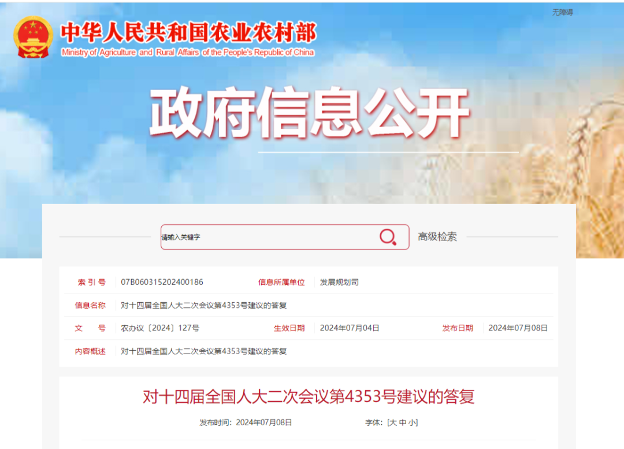This screenshot has width=624, height=449.
Task: Click the red article headline
Action: (x=309, y=396)
